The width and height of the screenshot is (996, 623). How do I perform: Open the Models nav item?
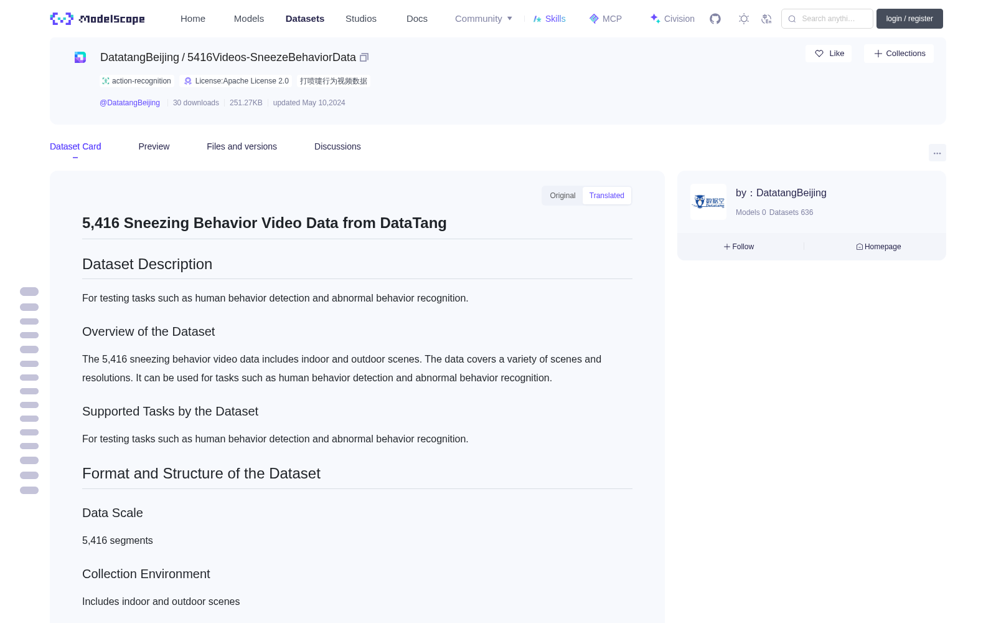coord(249,19)
